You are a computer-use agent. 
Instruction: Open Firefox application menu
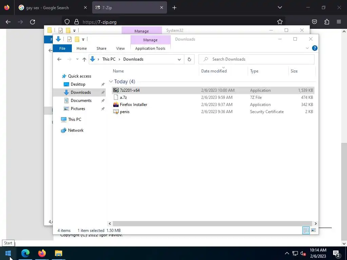tap(339, 22)
